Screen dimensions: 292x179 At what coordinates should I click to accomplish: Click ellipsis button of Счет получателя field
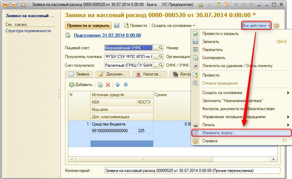[155, 65]
